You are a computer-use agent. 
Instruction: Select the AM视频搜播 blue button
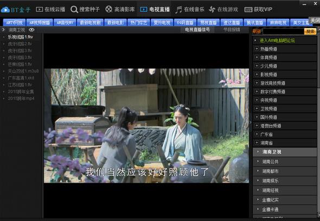(x=40, y=23)
